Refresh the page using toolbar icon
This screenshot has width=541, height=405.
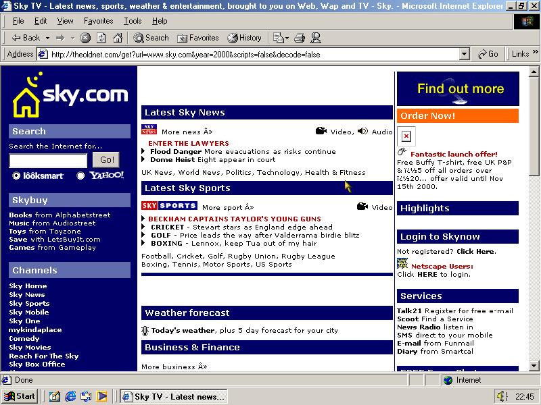pyautogui.click(x=101, y=38)
